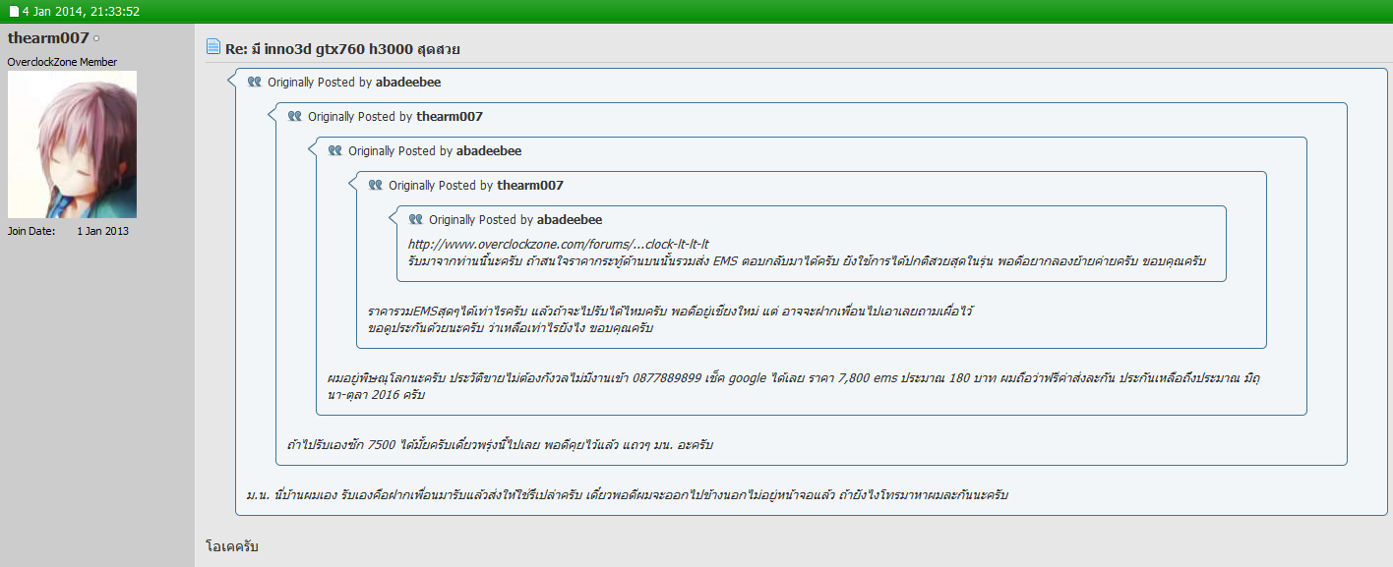Click the "โอเคครับ" reply text
The height and width of the screenshot is (567, 1393).
pyautogui.click(x=232, y=546)
